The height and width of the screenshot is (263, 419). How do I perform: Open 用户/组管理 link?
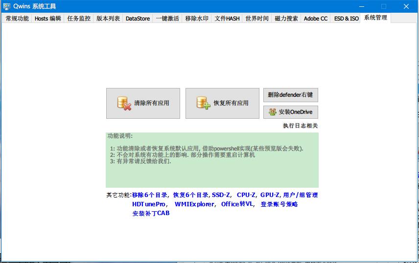(301, 195)
